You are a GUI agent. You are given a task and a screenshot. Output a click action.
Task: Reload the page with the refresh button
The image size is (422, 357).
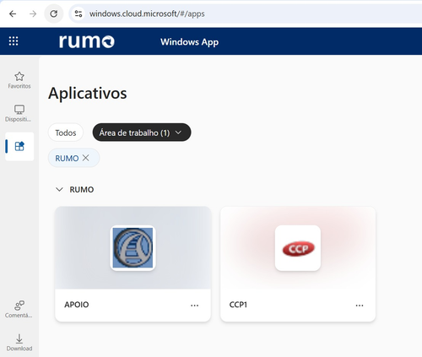tap(54, 14)
